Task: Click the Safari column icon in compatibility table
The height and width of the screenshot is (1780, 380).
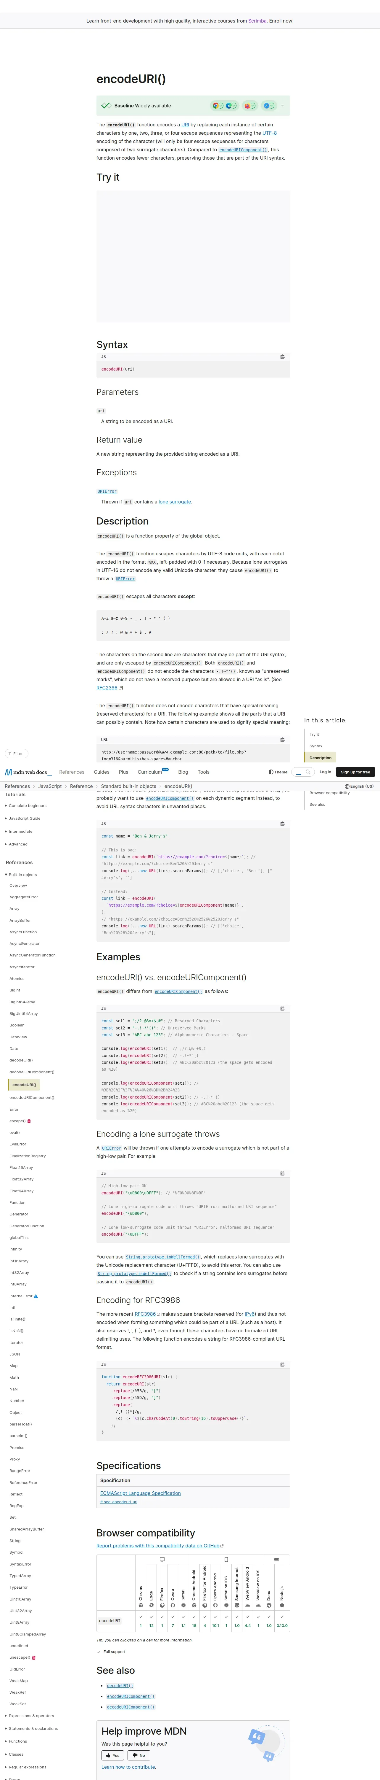Action: pyautogui.click(x=183, y=1605)
